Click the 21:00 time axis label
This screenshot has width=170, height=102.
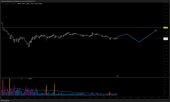pyautogui.click(x=42, y=98)
